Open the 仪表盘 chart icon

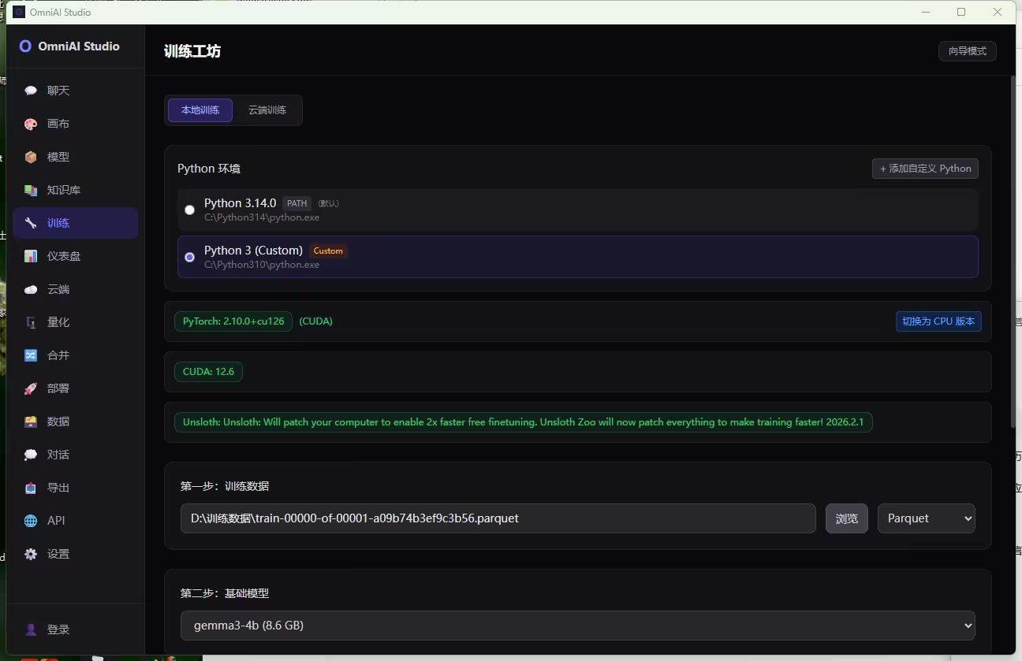click(x=31, y=256)
